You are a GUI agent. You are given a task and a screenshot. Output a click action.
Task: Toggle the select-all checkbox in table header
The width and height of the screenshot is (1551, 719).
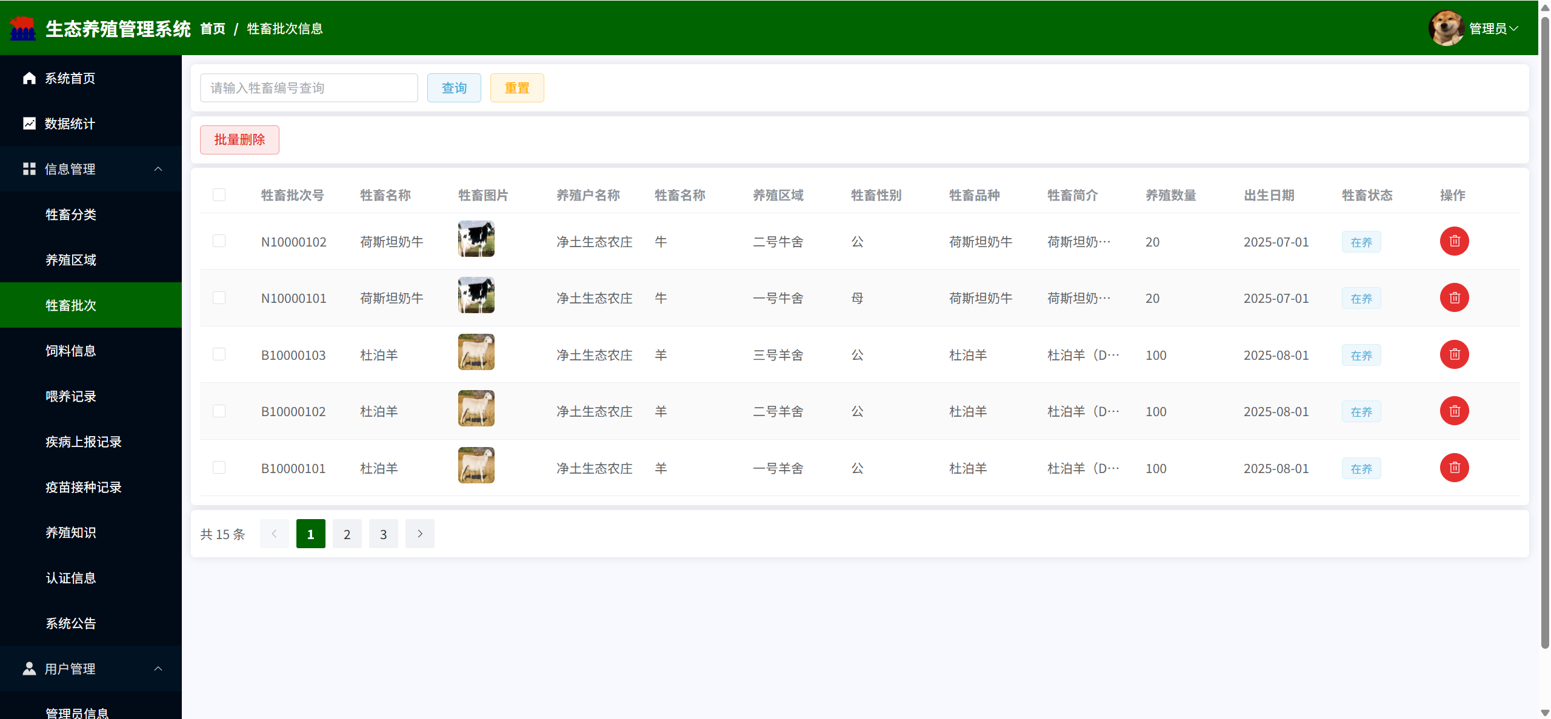(219, 195)
